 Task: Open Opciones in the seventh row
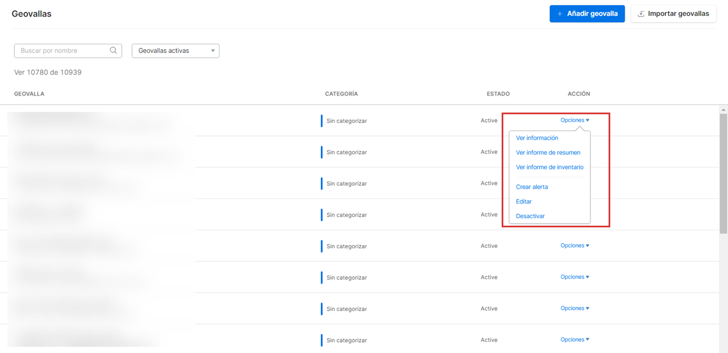574,308
